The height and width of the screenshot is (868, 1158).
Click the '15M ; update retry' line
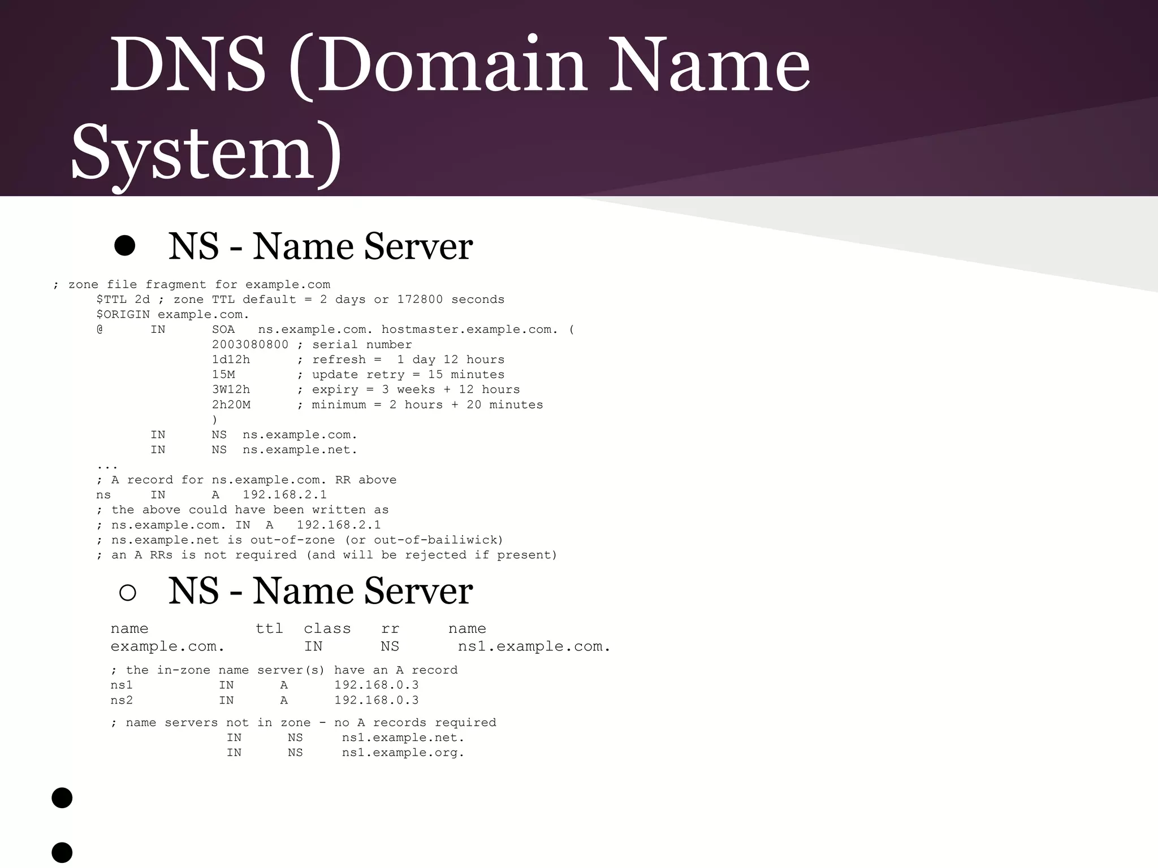[358, 375]
